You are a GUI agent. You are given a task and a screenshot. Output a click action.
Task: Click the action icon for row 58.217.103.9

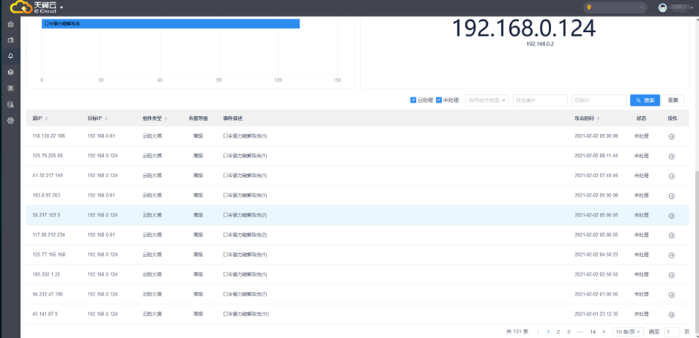[671, 216]
